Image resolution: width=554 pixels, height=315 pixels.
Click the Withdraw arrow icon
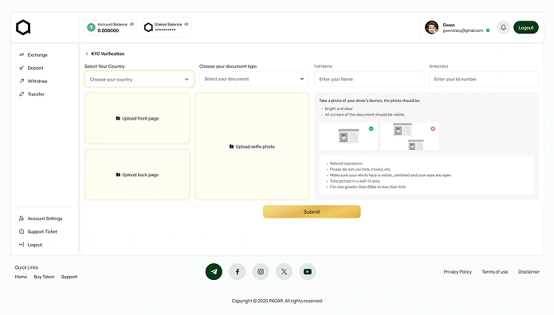(x=22, y=81)
